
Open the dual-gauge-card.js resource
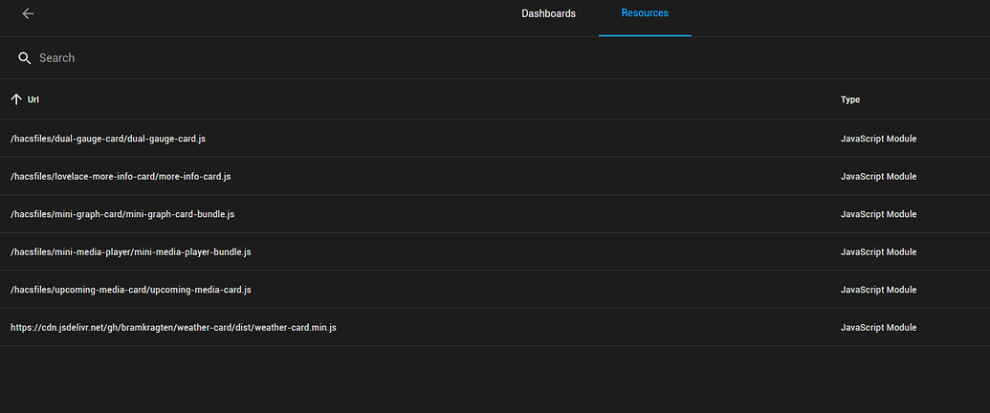tap(108, 139)
